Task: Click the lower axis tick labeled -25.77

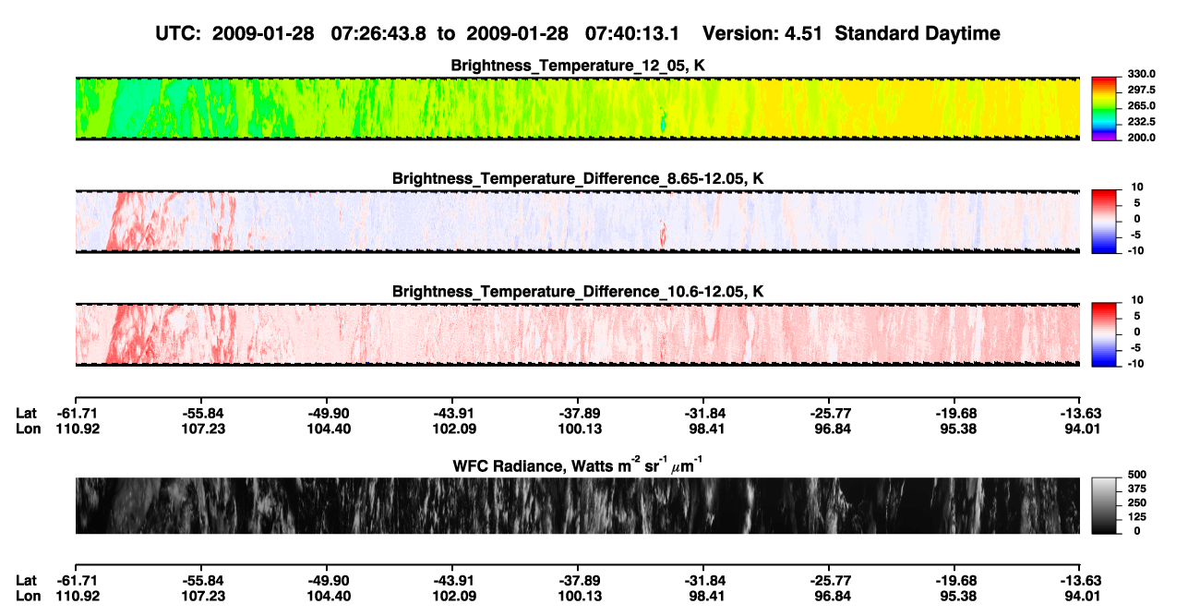Action: coord(829,580)
